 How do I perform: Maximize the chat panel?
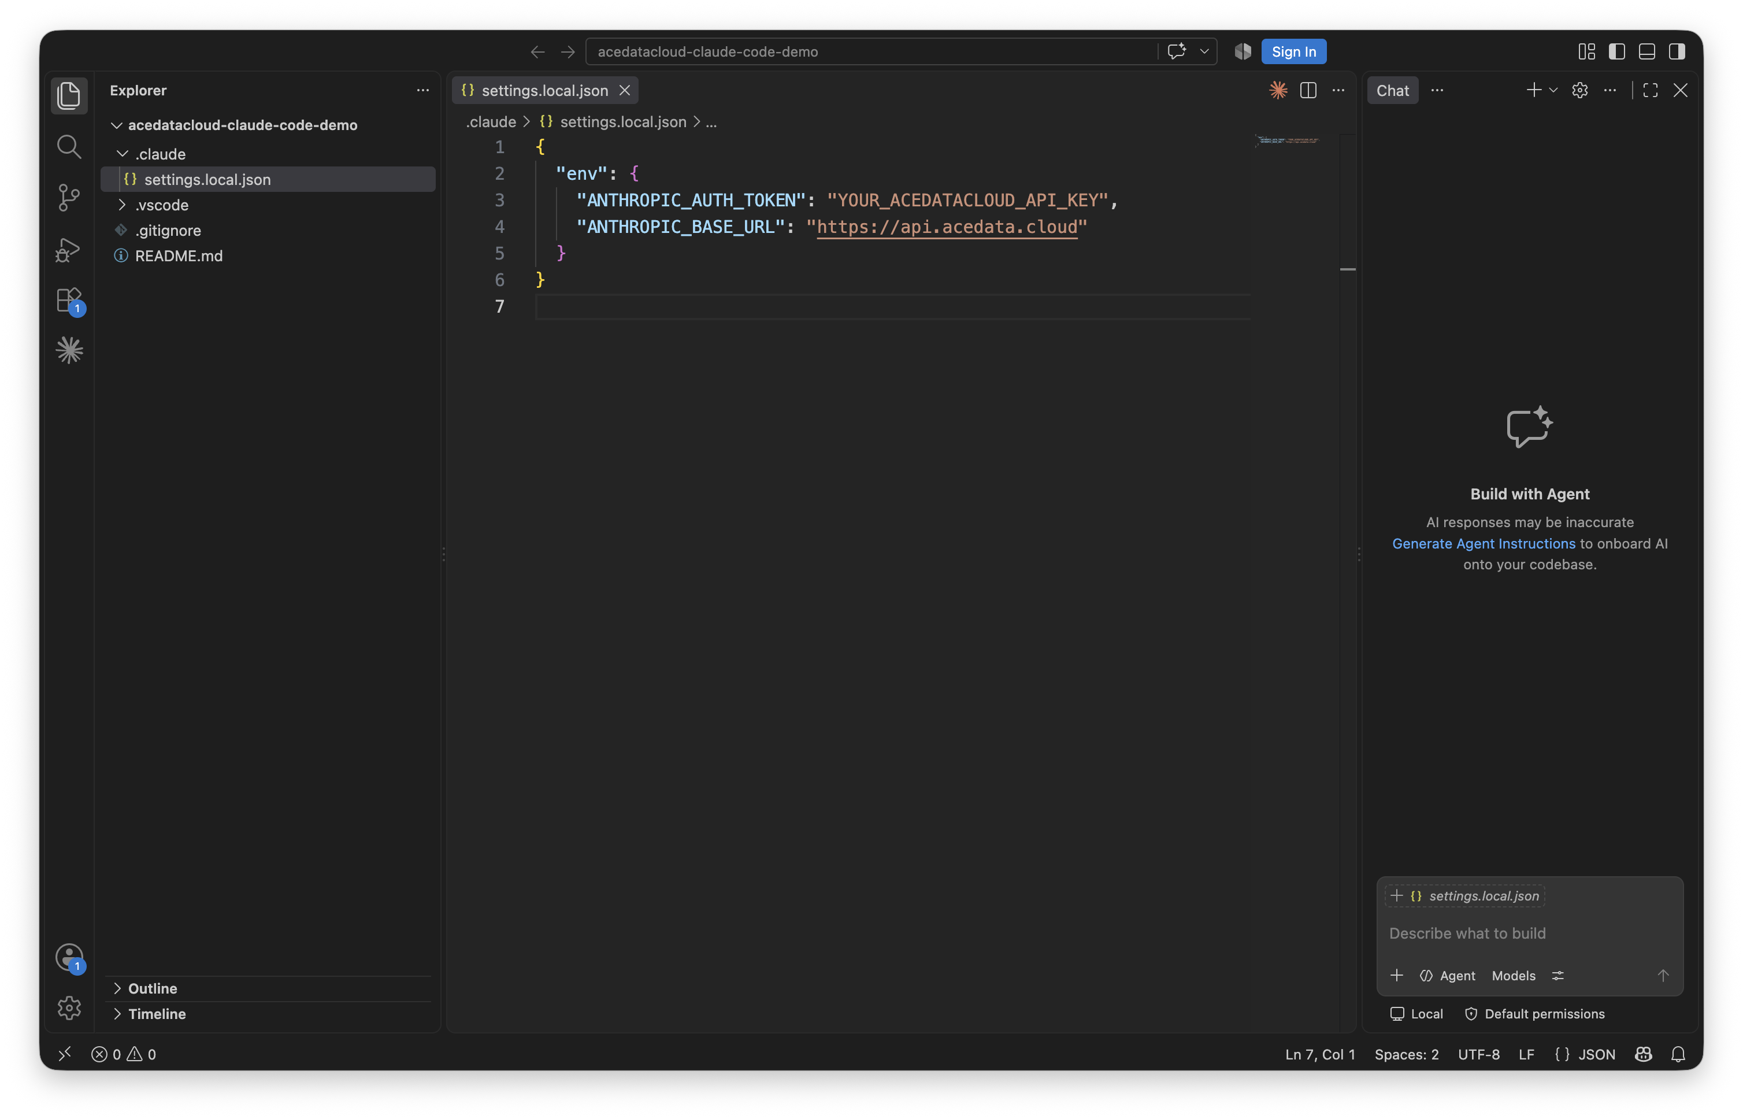point(1651,90)
